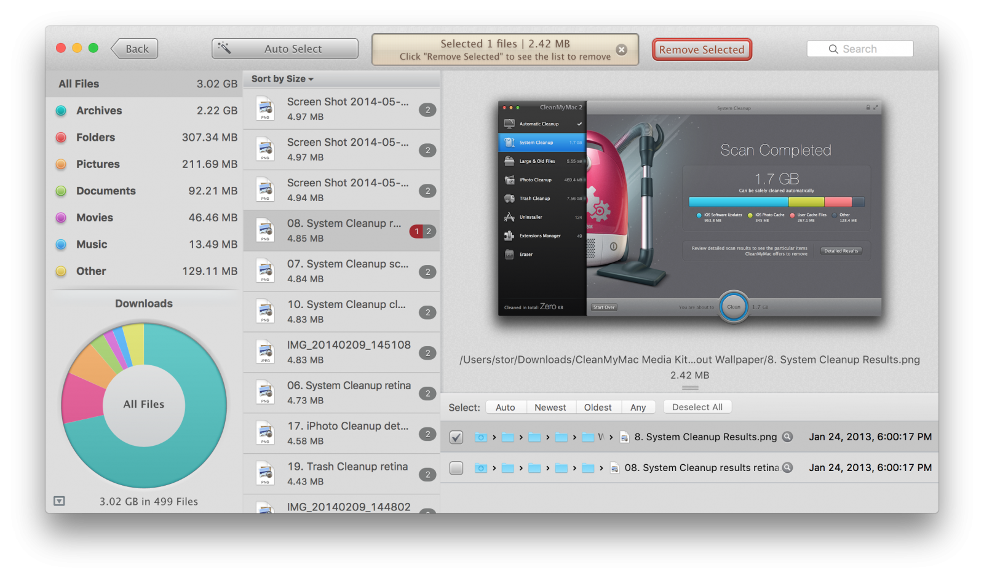Screen dimensions: 984x578
Task: Click the JPEG icon of IMG_20140209_145108
Action: 265,352
